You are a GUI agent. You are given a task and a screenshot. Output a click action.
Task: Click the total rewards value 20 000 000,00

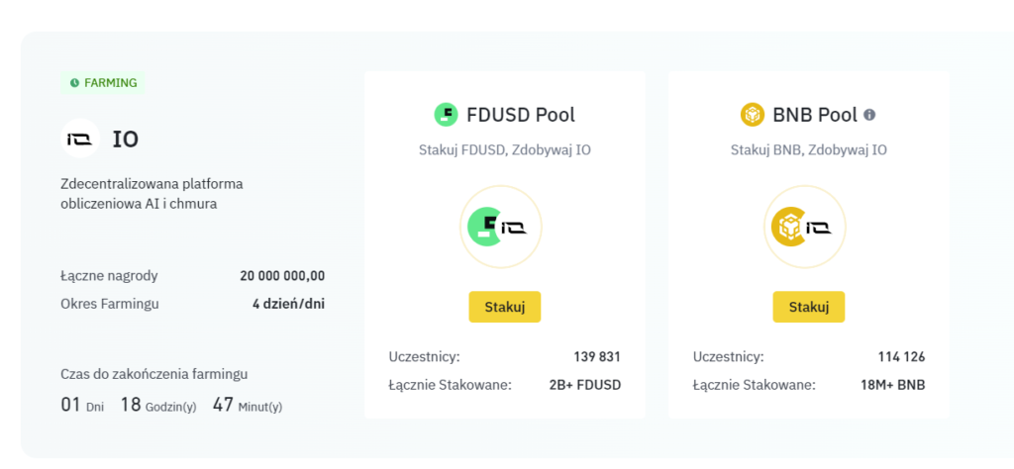(282, 276)
